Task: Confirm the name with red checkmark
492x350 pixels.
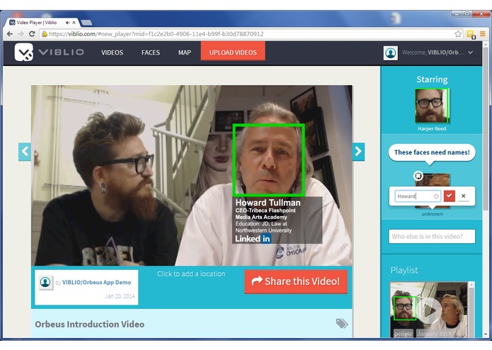Action: [x=450, y=196]
